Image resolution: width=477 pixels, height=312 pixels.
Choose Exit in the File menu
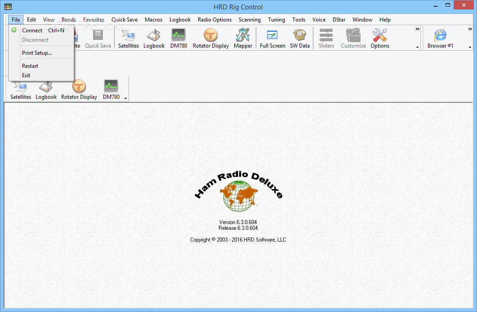[x=41, y=75]
